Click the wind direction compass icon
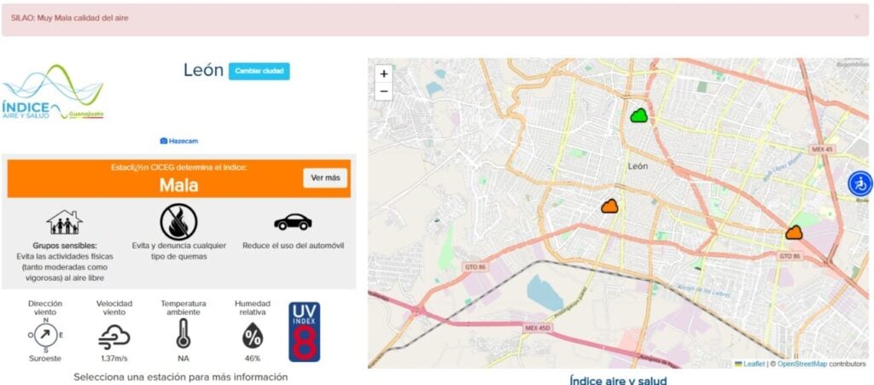Image resolution: width=874 pixels, height=385 pixels. tap(45, 333)
